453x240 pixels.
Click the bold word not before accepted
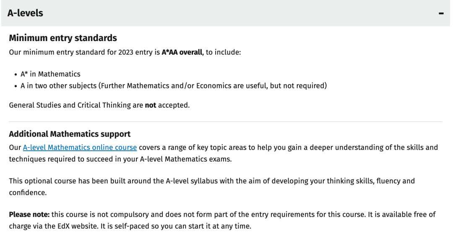(x=151, y=105)
